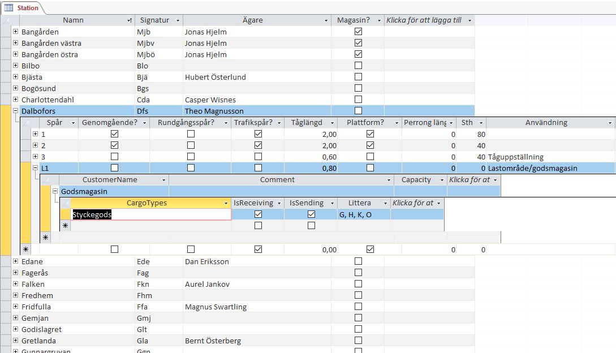Open the Namn column sort dropdown

click(x=129, y=20)
